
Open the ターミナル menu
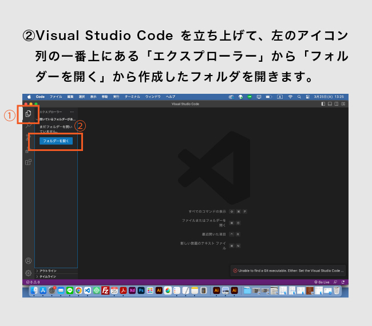132,97
